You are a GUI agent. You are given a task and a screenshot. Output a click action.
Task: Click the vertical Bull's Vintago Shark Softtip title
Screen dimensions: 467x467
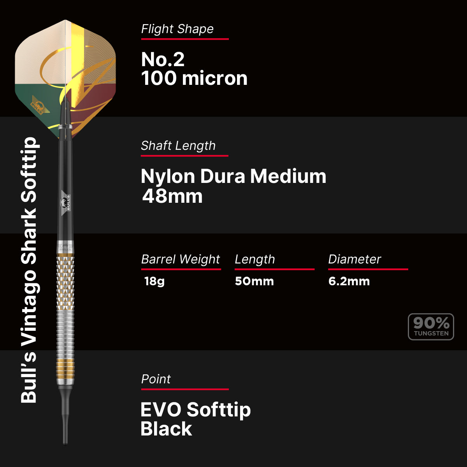point(30,270)
